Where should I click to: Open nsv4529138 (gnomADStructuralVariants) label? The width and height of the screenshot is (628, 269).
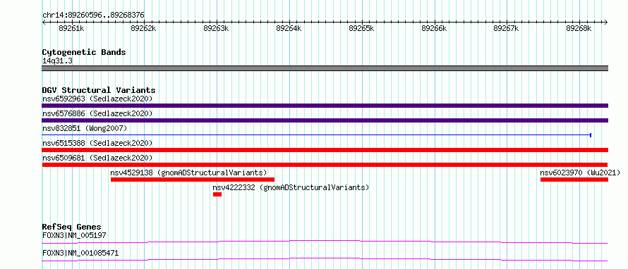point(188,173)
